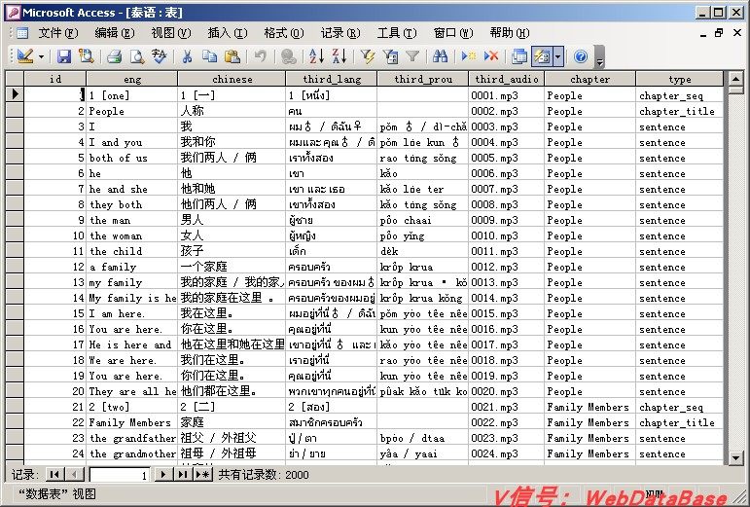Click the table control icon in menu bar
The height and width of the screenshot is (507, 750).
pos(22,33)
